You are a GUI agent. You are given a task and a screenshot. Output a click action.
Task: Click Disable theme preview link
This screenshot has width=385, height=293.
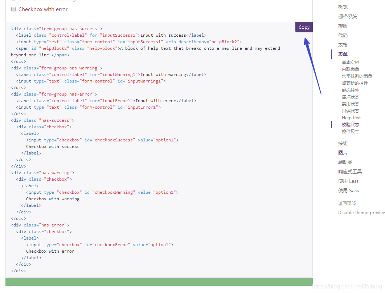(x=361, y=213)
